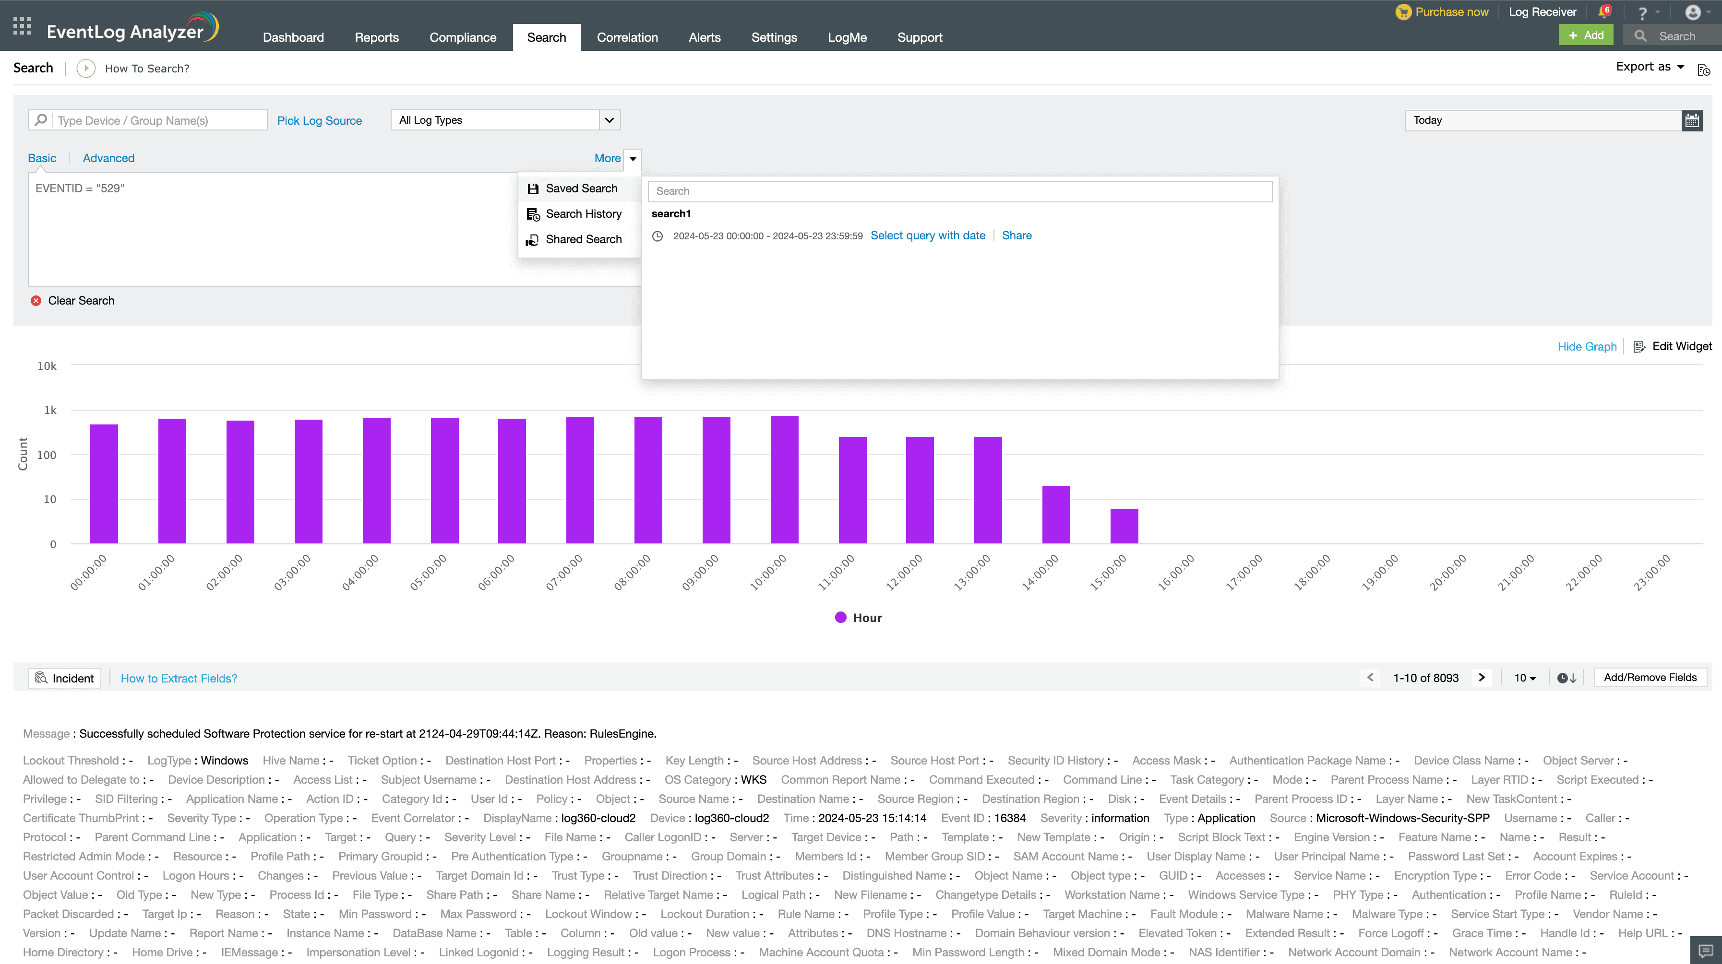
Task: Open the calendar date picker icon
Action: (x=1692, y=120)
